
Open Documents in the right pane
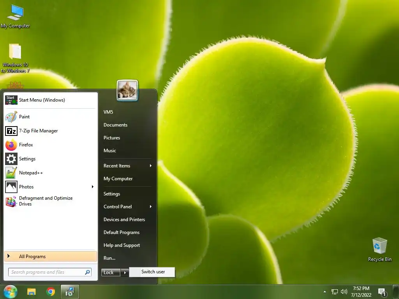[x=115, y=125]
